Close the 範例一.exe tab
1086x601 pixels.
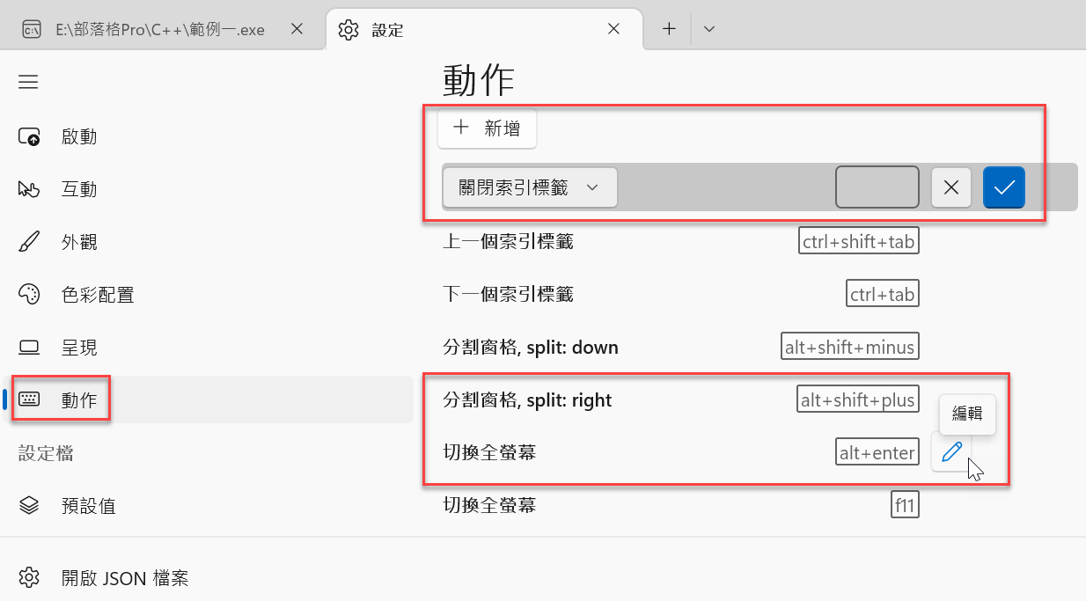(x=297, y=29)
